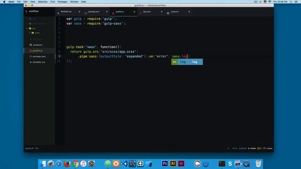The image size is (301, 169).
Task: Click modified dot on gulpfile.js tab
Action: 134,12
